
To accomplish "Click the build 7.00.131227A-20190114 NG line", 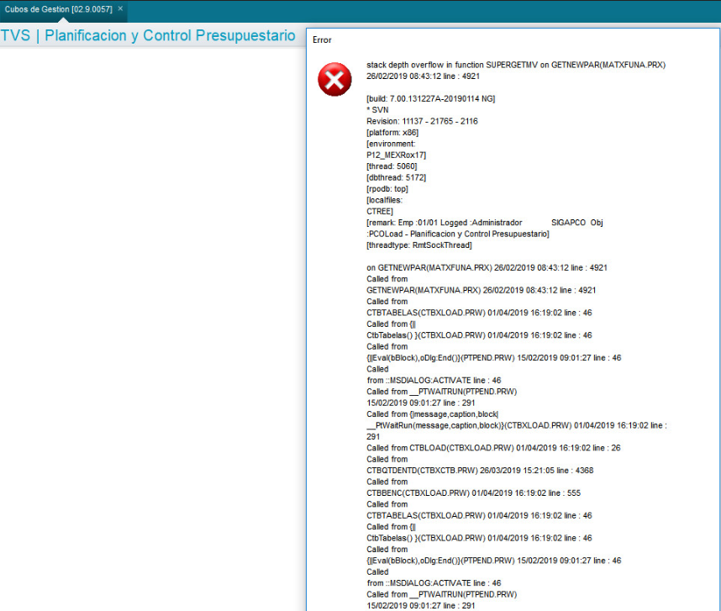I will click(x=431, y=99).
